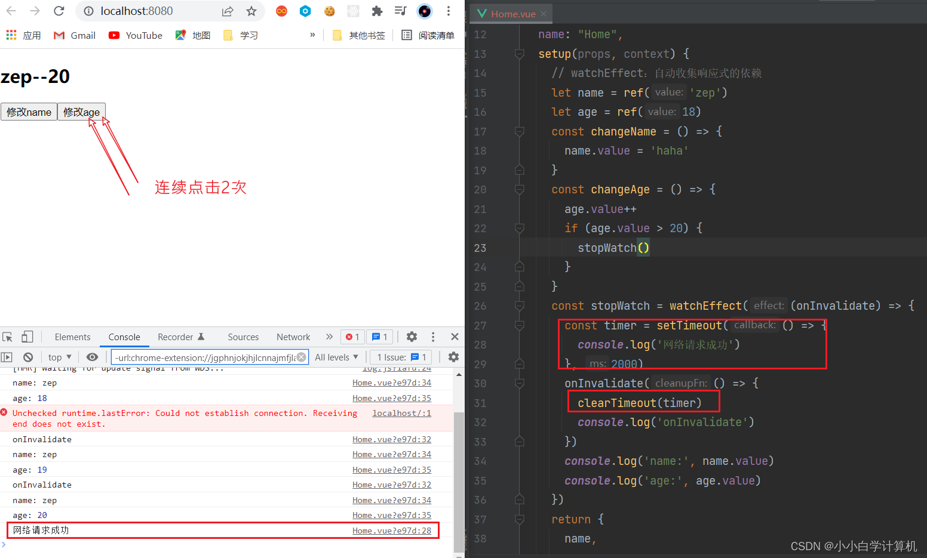This screenshot has height=558, width=927.
Task: Click the red error count badge
Action: [x=352, y=337]
